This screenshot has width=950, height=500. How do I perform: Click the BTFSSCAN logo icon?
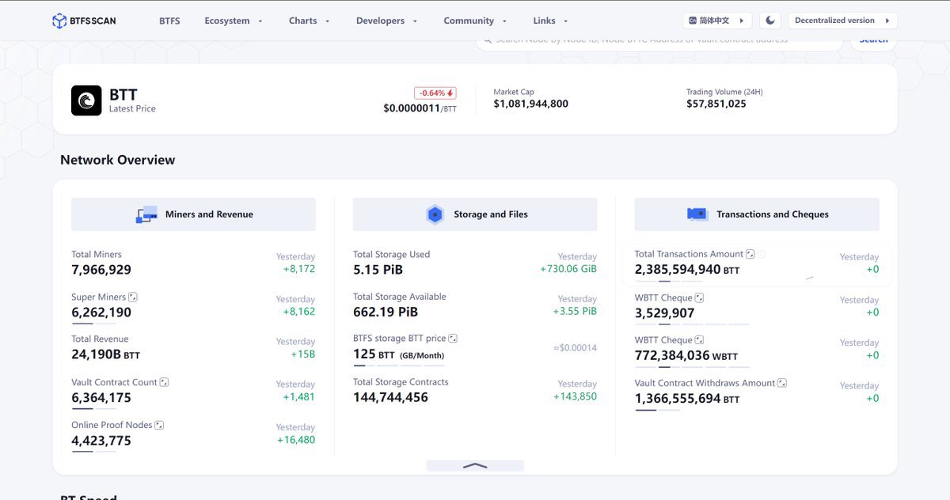tap(59, 21)
